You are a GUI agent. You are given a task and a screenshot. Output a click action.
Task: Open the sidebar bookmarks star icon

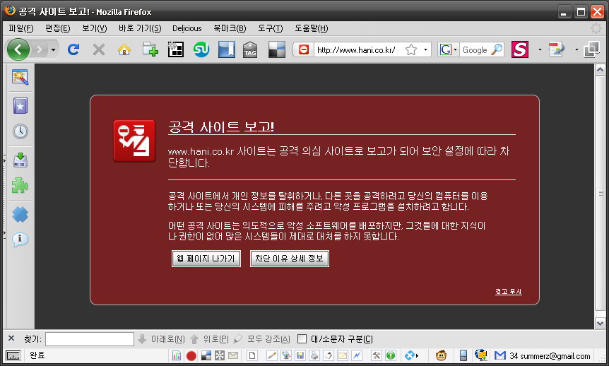point(20,106)
